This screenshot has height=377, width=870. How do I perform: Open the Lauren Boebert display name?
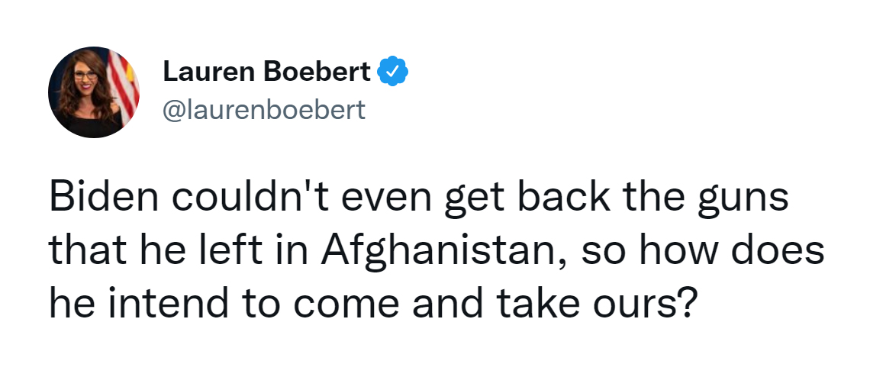coord(266,71)
